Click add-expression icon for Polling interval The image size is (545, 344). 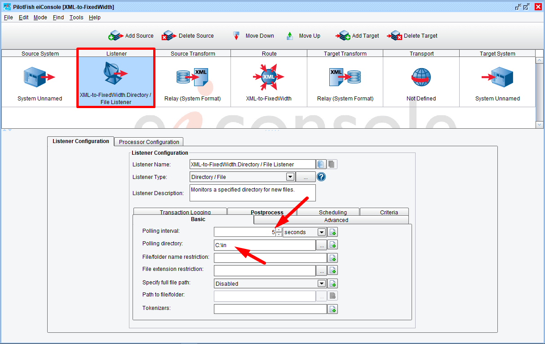point(333,232)
